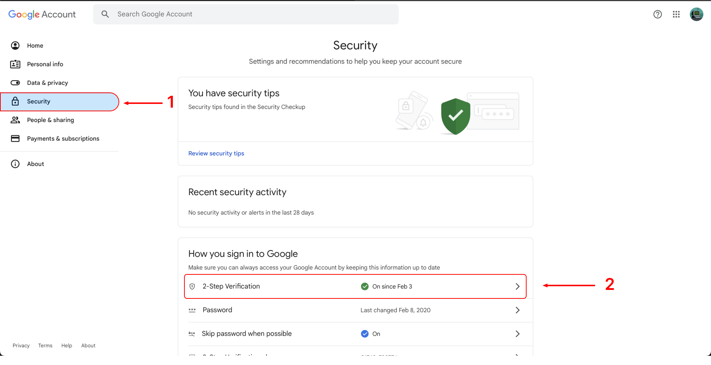Click the People & sharing icon

click(15, 120)
